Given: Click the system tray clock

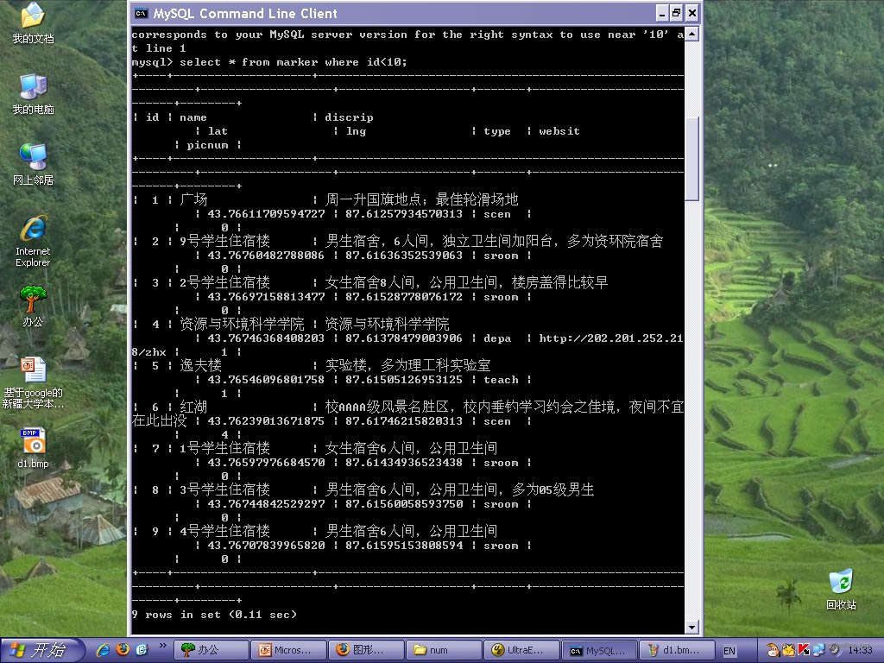Looking at the screenshot, I should tap(860, 650).
